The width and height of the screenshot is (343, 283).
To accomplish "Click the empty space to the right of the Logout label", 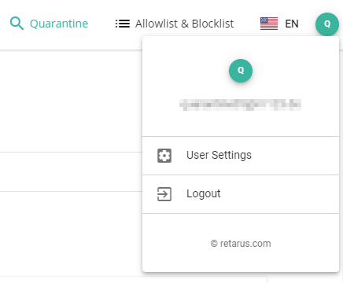I will [x=279, y=194].
